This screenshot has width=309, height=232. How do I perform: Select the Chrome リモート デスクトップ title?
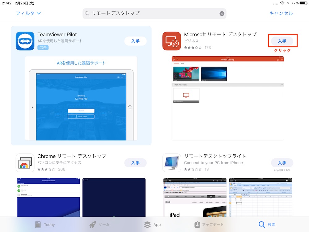(72, 156)
